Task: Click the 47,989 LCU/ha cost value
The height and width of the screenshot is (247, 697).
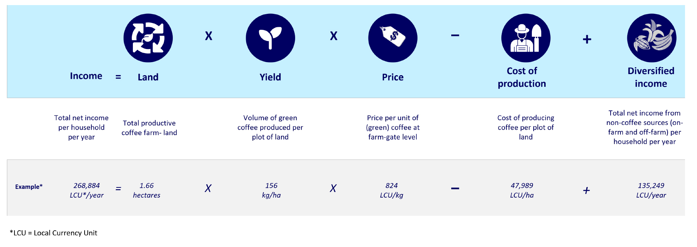Action: pyautogui.click(x=522, y=190)
